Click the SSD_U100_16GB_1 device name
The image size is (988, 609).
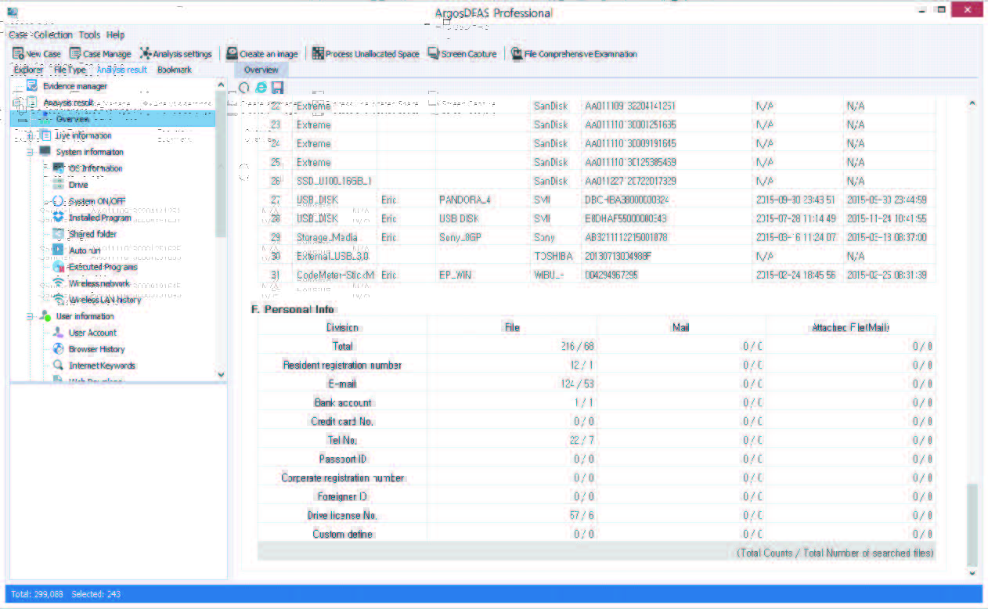tap(334, 181)
